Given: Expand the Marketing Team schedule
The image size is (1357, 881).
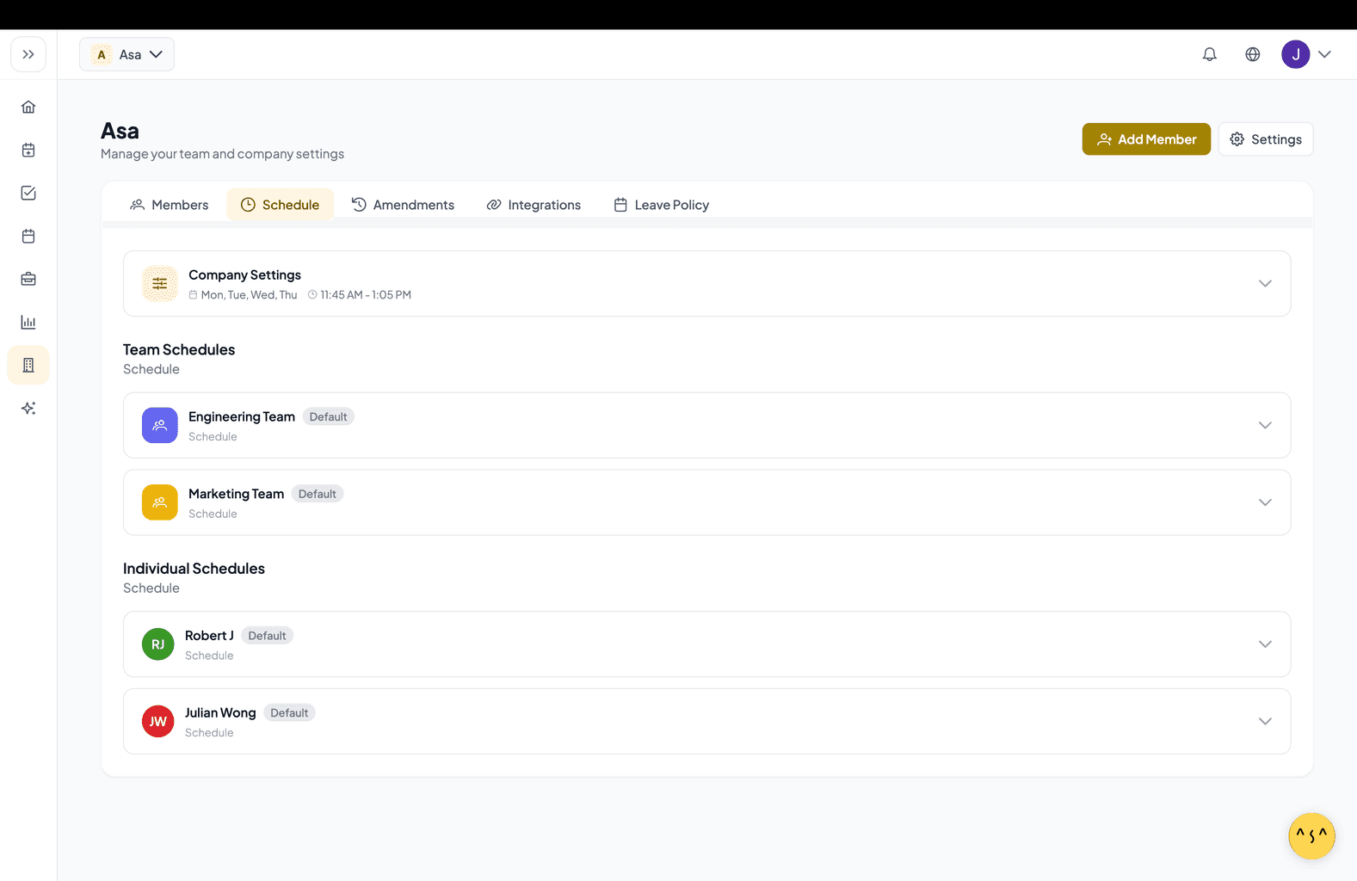Looking at the screenshot, I should coord(1264,502).
